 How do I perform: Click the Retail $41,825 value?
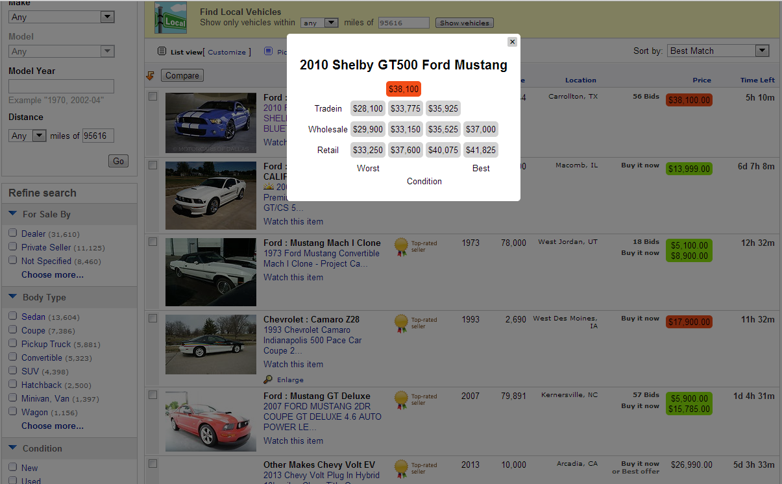click(x=481, y=150)
